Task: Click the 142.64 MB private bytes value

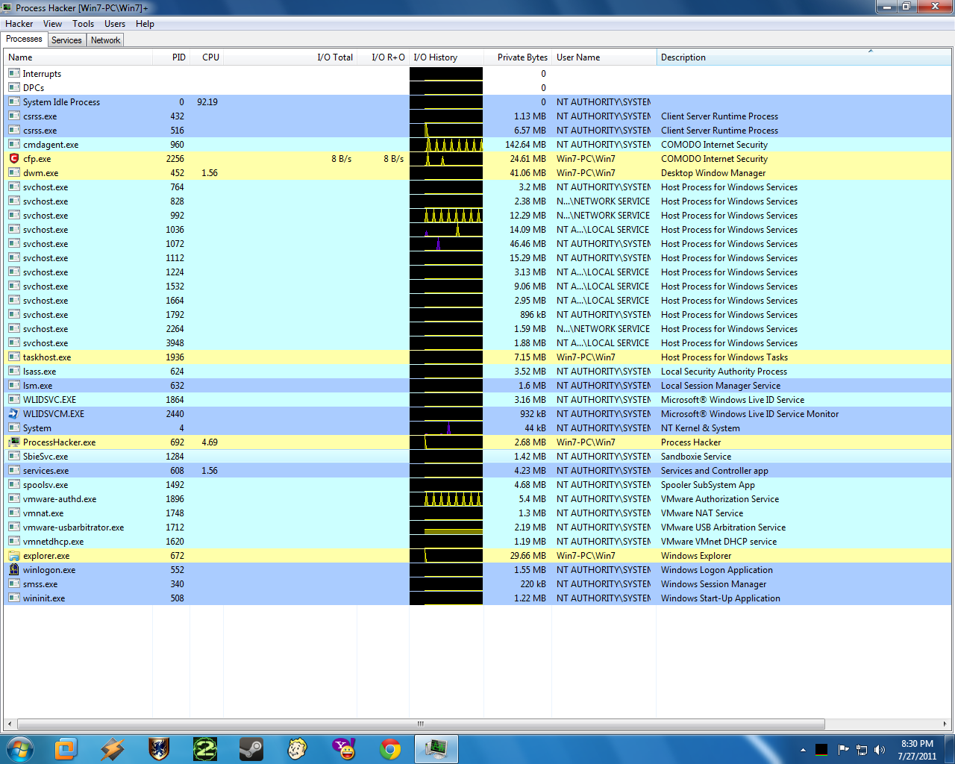Action: 525,145
